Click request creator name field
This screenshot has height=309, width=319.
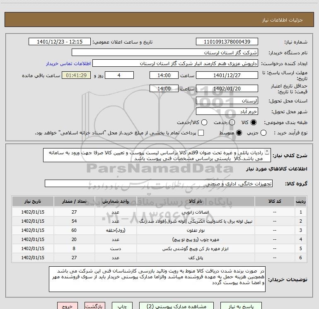click(x=175, y=63)
